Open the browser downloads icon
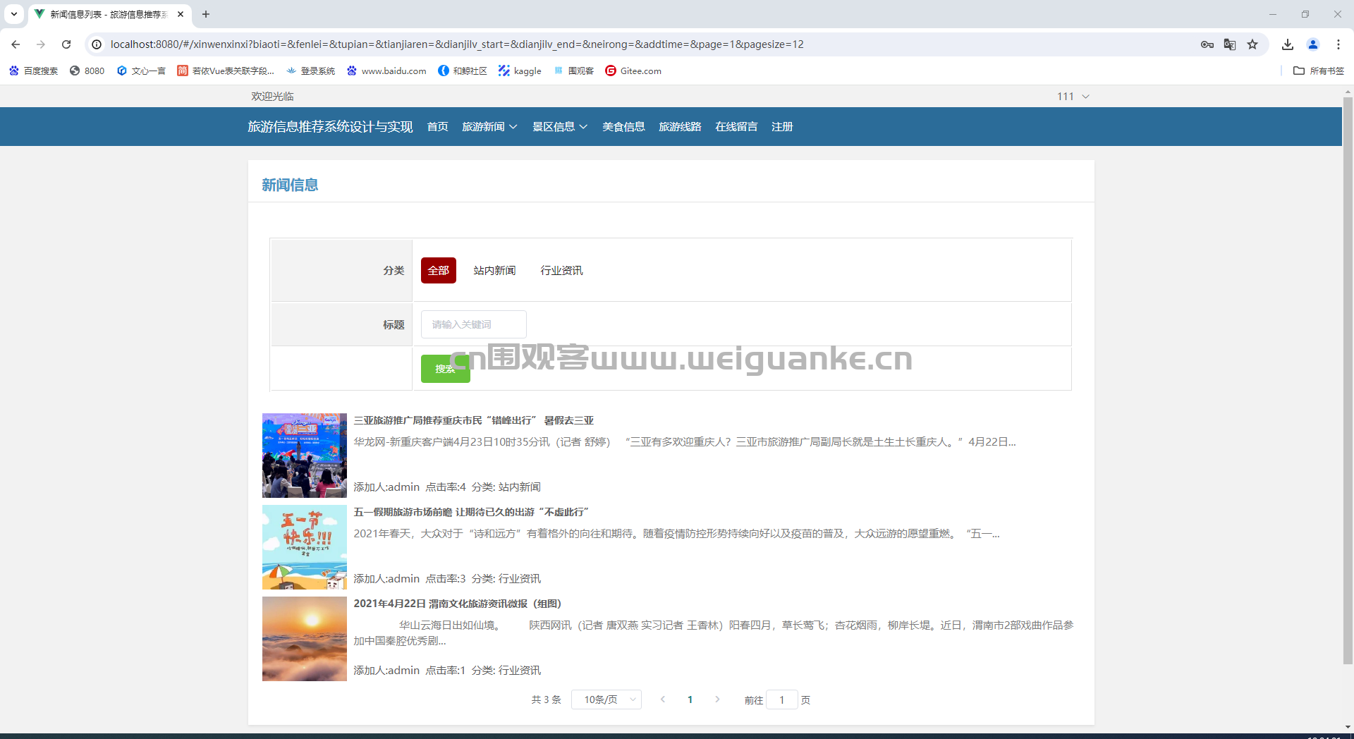This screenshot has width=1354, height=739. point(1288,44)
